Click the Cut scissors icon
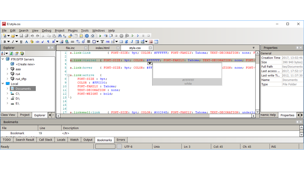Screen dimensions: 304x170 [43, 36]
